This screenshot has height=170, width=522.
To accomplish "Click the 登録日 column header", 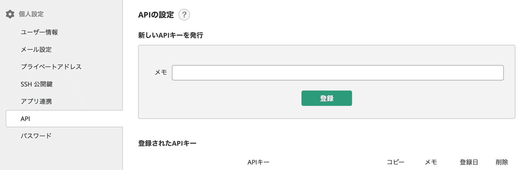I will tap(469, 162).
